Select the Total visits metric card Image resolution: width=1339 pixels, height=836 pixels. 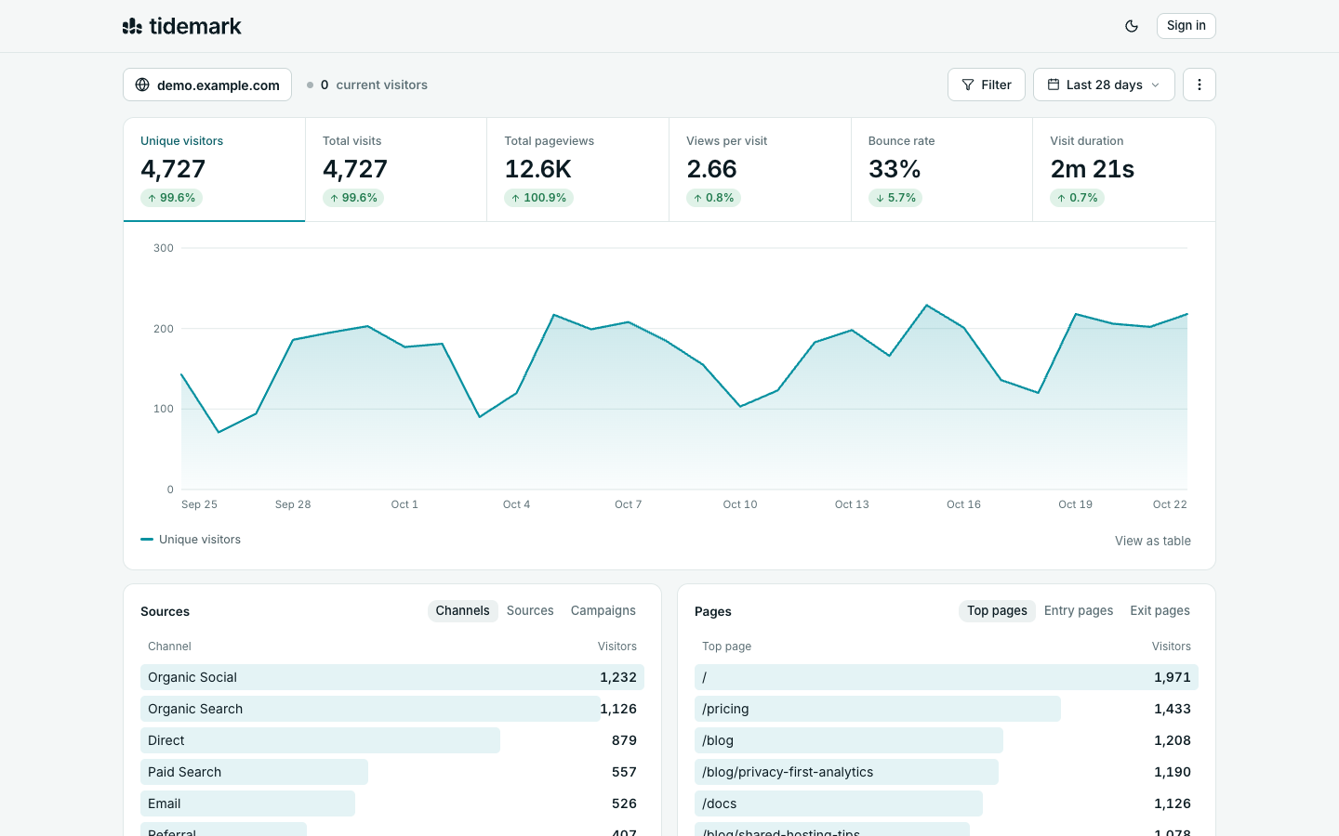point(396,169)
